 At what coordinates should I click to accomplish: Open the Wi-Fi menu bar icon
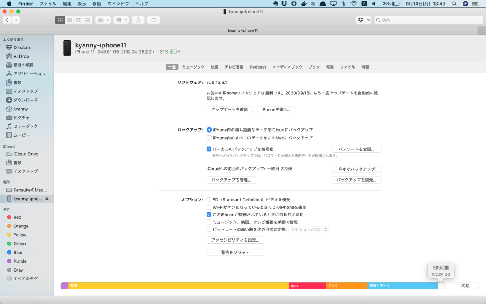coord(354,4)
